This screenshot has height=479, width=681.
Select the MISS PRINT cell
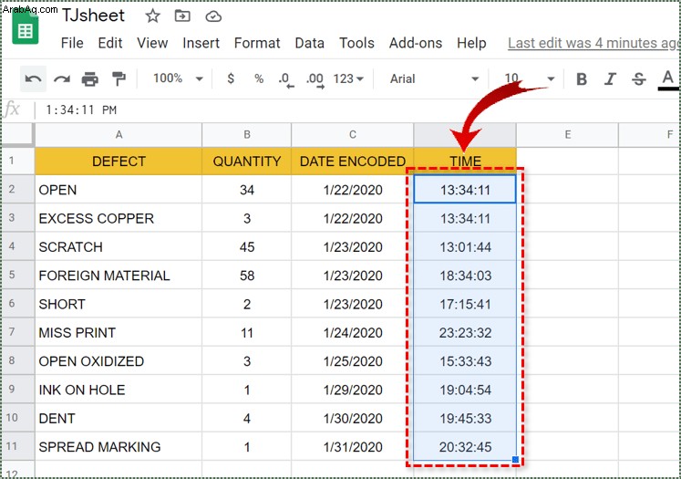[x=119, y=332]
